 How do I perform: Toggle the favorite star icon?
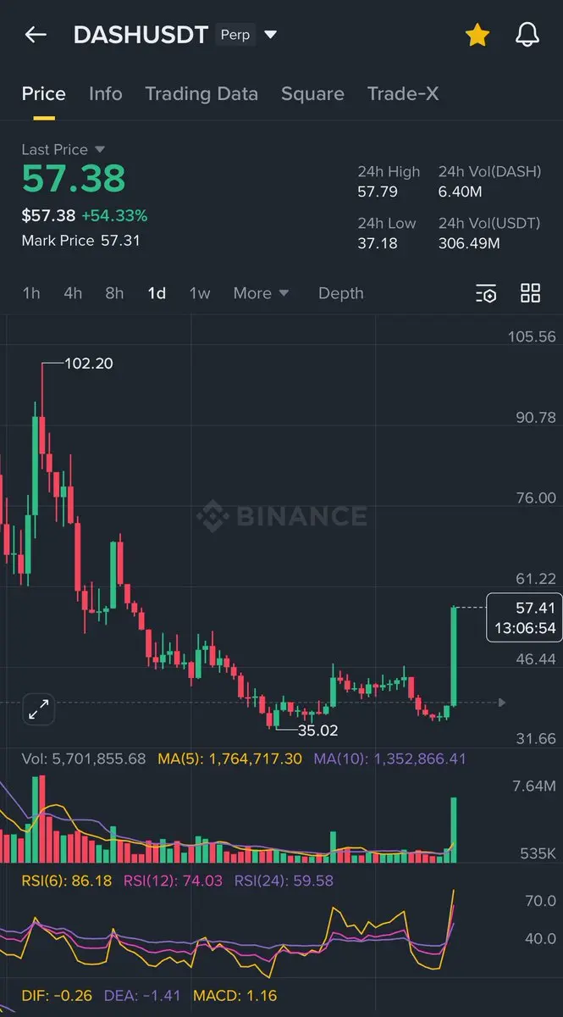point(477,35)
